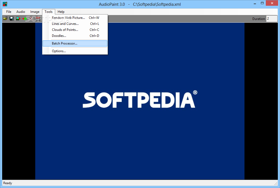Click the Softpedia image canvas
280x188 pixels.
coord(140,101)
